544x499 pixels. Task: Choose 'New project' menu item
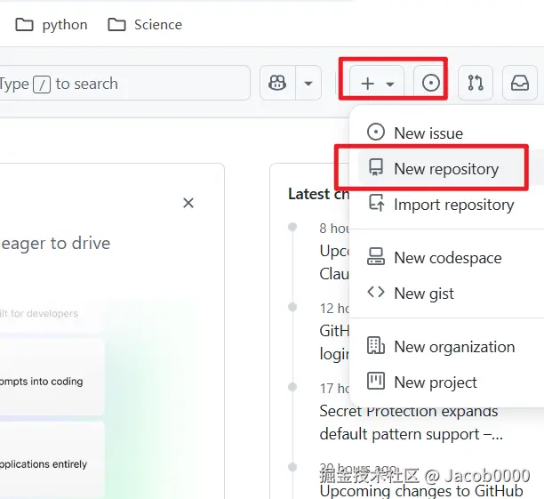(x=451, y=382)
